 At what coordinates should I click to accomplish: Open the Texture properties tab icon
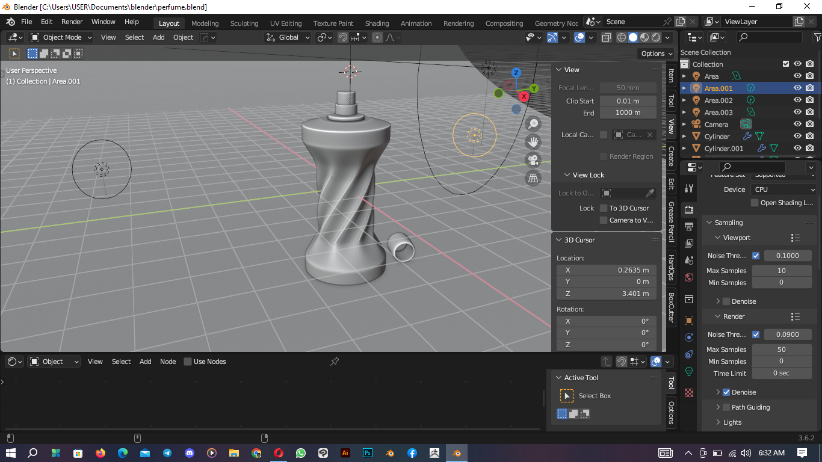tap(690, 393)
